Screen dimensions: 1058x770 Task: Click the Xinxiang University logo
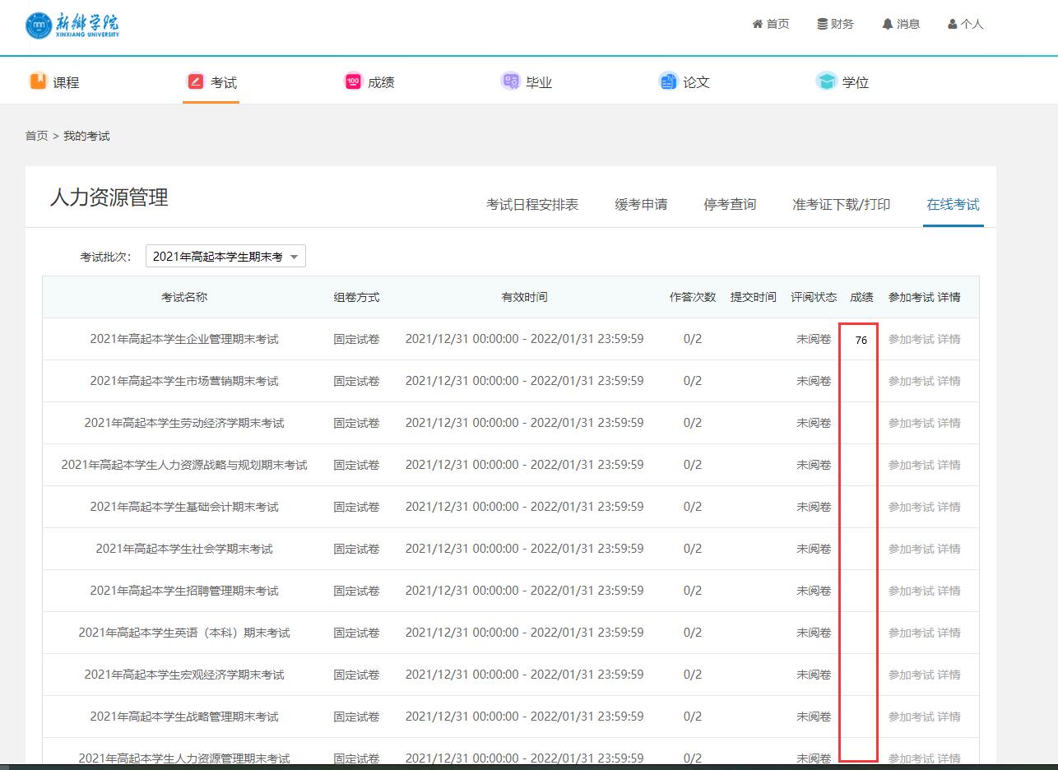72,26
